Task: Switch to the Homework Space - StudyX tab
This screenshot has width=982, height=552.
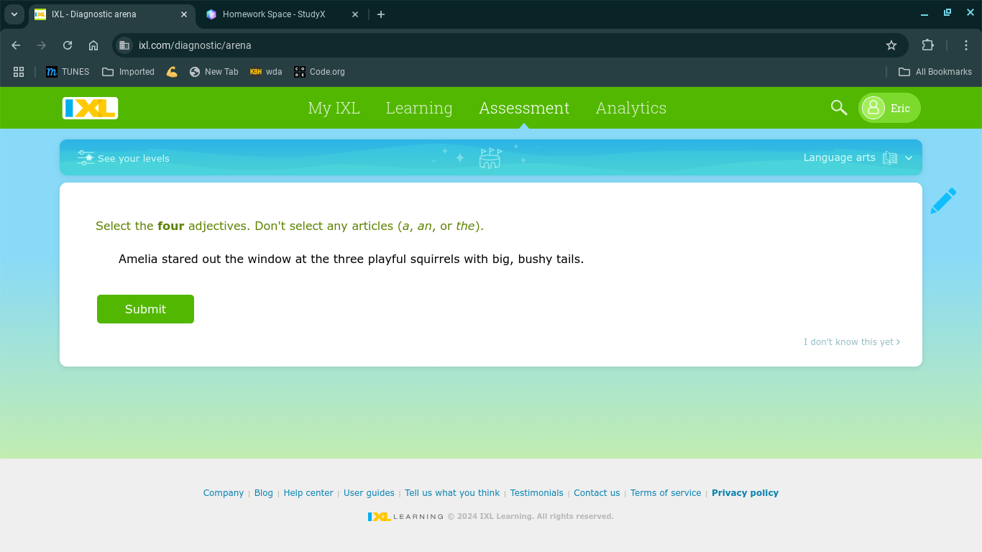Action: [281, 14]
